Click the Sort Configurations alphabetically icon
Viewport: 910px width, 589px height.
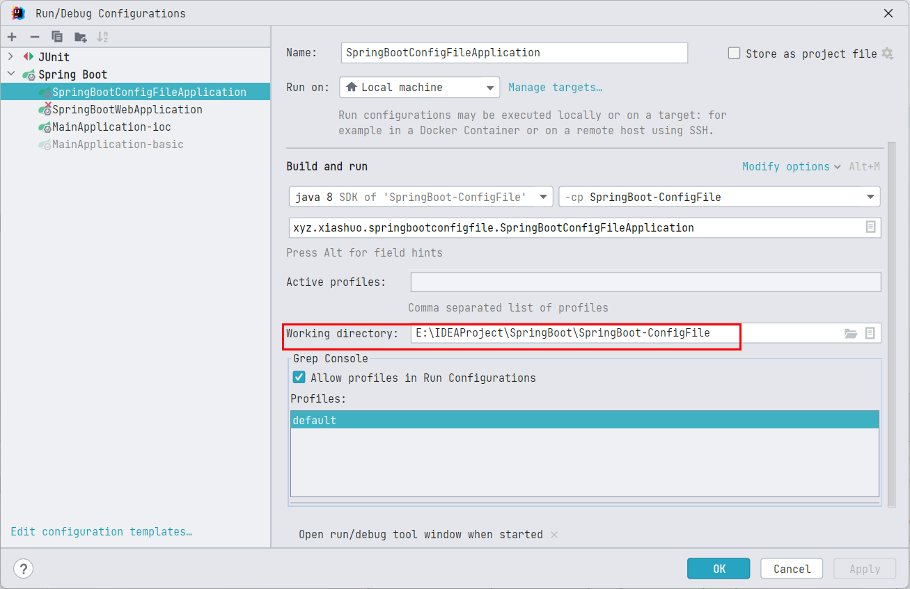click(102, 37)
